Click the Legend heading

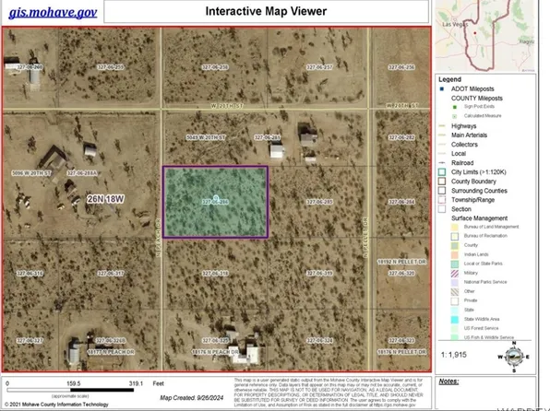point(449,79)
